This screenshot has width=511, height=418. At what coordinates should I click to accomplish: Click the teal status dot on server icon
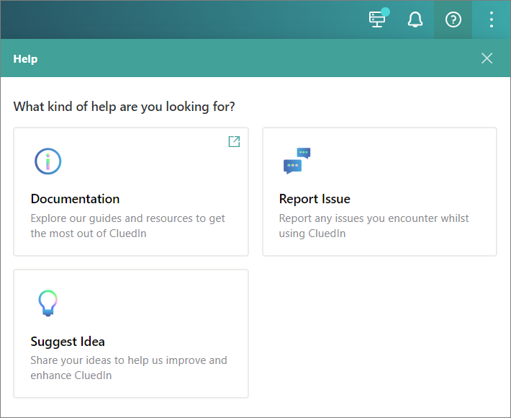click(386, 12)
